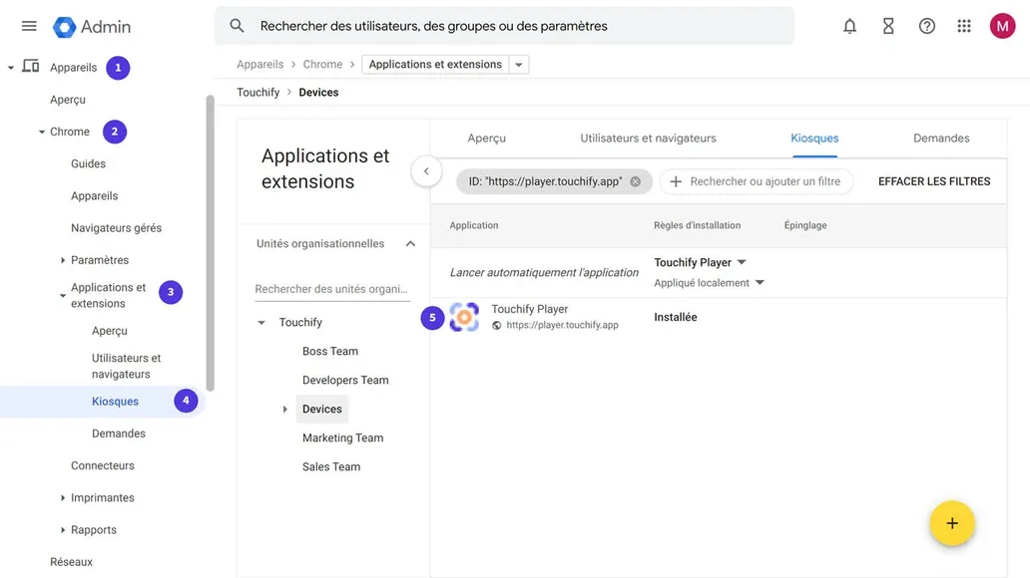
Task: Open the Touchify Player installation rule dropdown
Action: point(744,261)
